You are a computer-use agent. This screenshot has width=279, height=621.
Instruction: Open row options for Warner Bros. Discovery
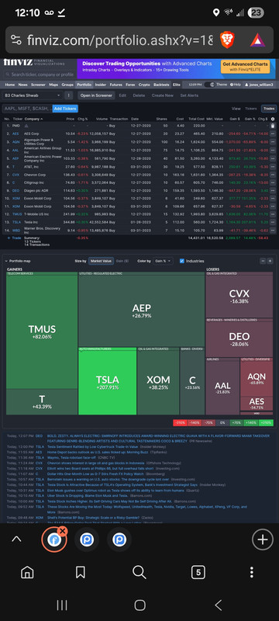(272, 230)
